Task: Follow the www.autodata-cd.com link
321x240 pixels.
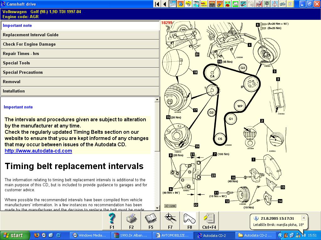Action: pyautogui.click(x=38, y=151)
